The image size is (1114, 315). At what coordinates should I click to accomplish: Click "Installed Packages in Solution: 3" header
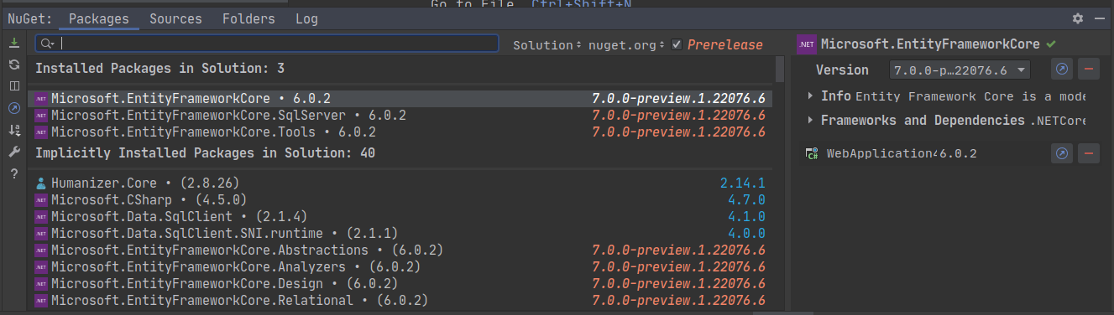(160, 69)
